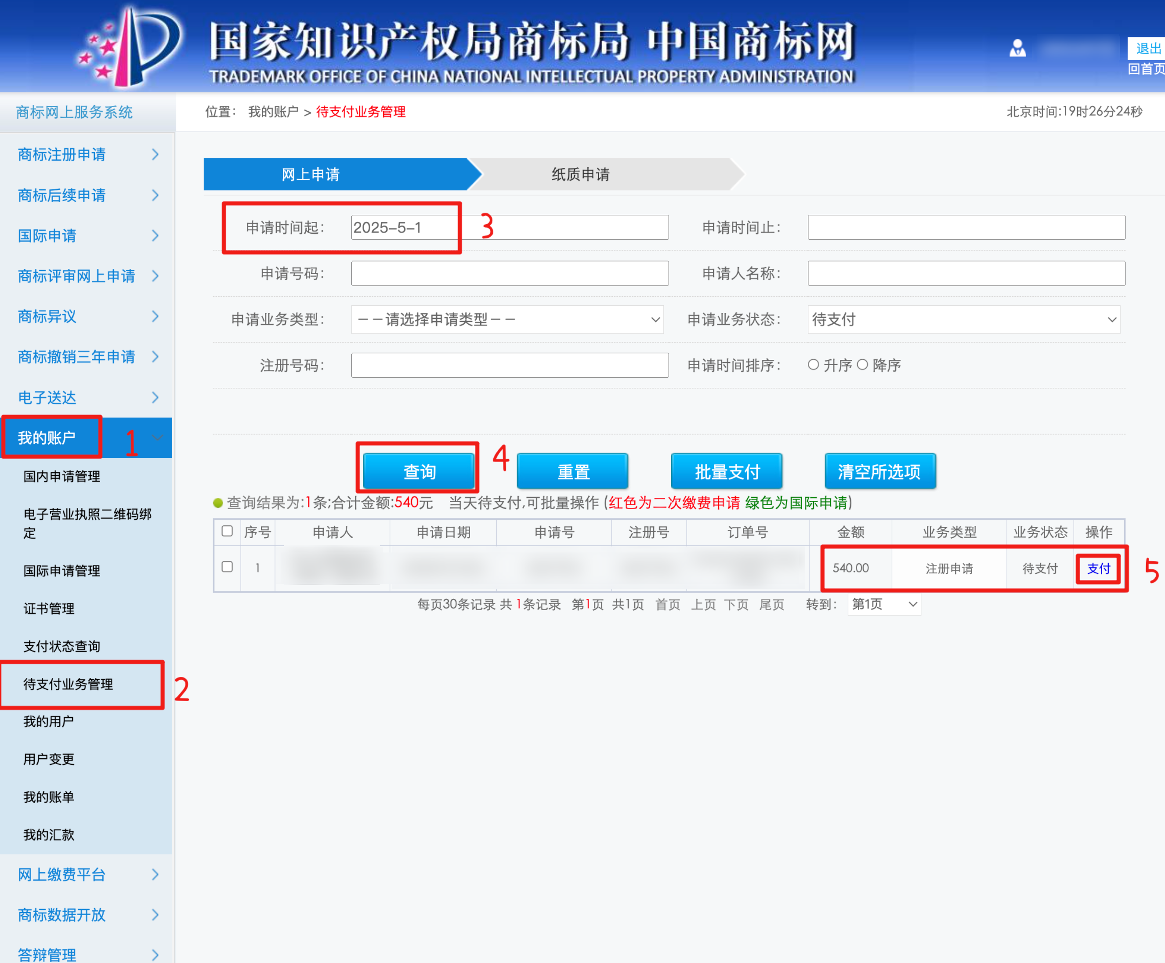1165x963 pixels.
Task: Click the user avatar icon in header
Action: 1017,48
